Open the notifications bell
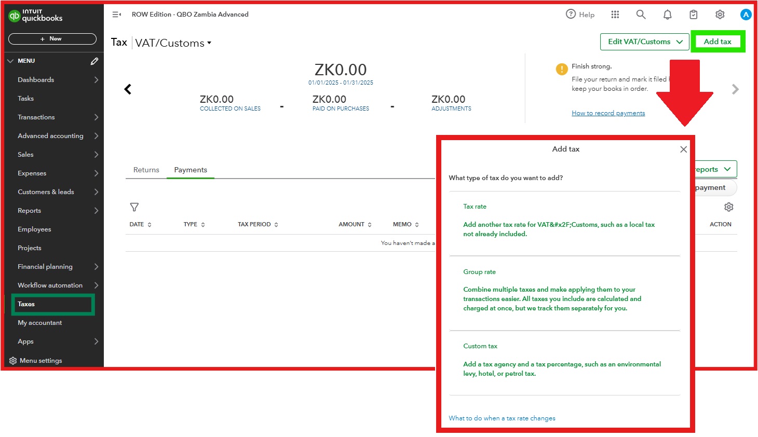Viewport: 758px width, 437px height. (668, 15)
